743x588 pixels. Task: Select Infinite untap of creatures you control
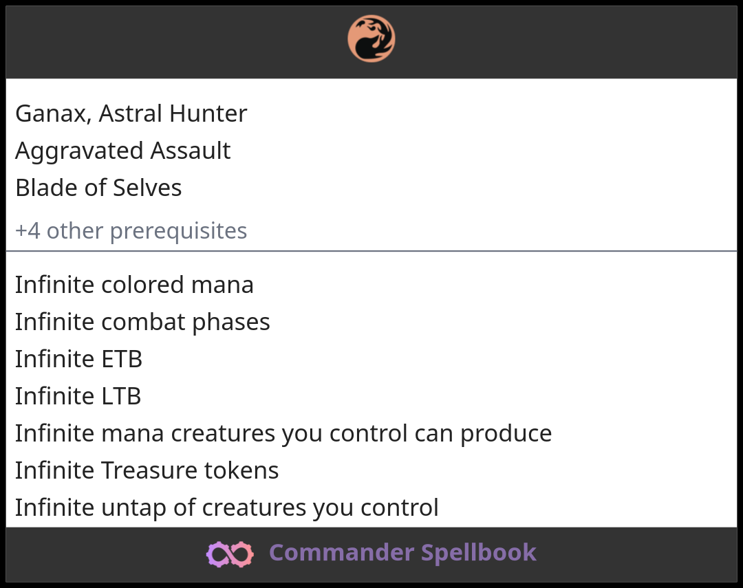pos(226,508)
